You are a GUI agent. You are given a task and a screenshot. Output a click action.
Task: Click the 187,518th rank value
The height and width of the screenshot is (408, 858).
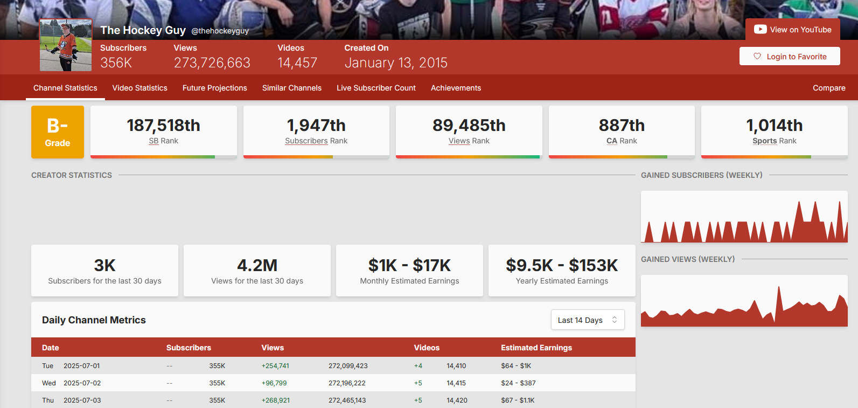(163, 125)
